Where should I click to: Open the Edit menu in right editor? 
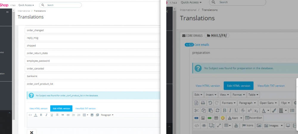point(198,95)
